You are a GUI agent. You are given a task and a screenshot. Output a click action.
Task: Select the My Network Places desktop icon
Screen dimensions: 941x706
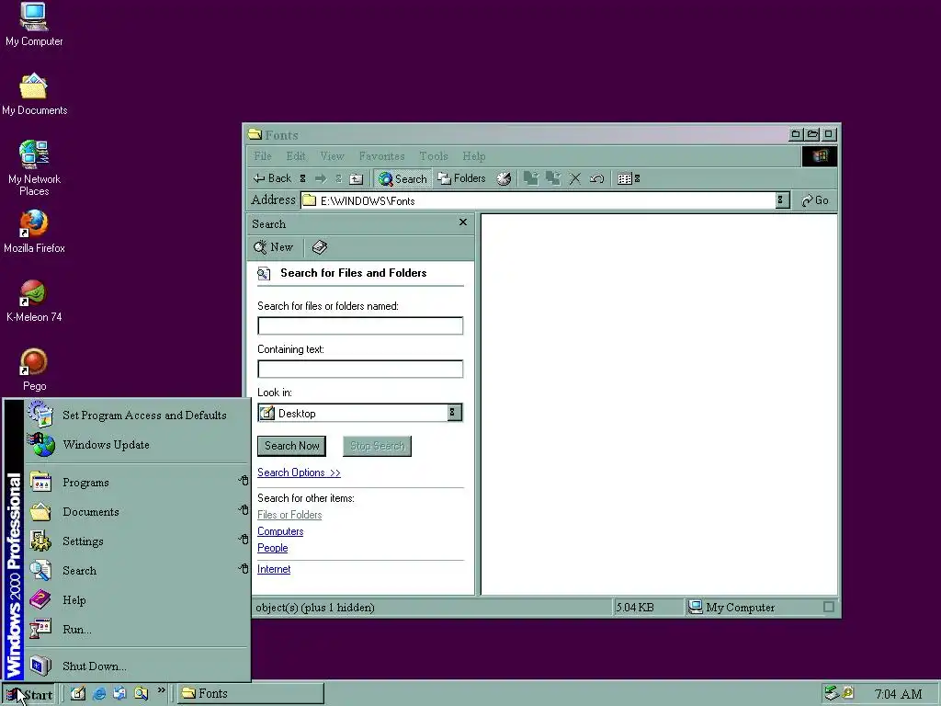point(34,168)
